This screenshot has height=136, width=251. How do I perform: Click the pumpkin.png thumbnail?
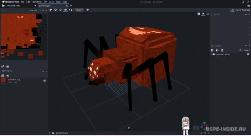[4, 81]
